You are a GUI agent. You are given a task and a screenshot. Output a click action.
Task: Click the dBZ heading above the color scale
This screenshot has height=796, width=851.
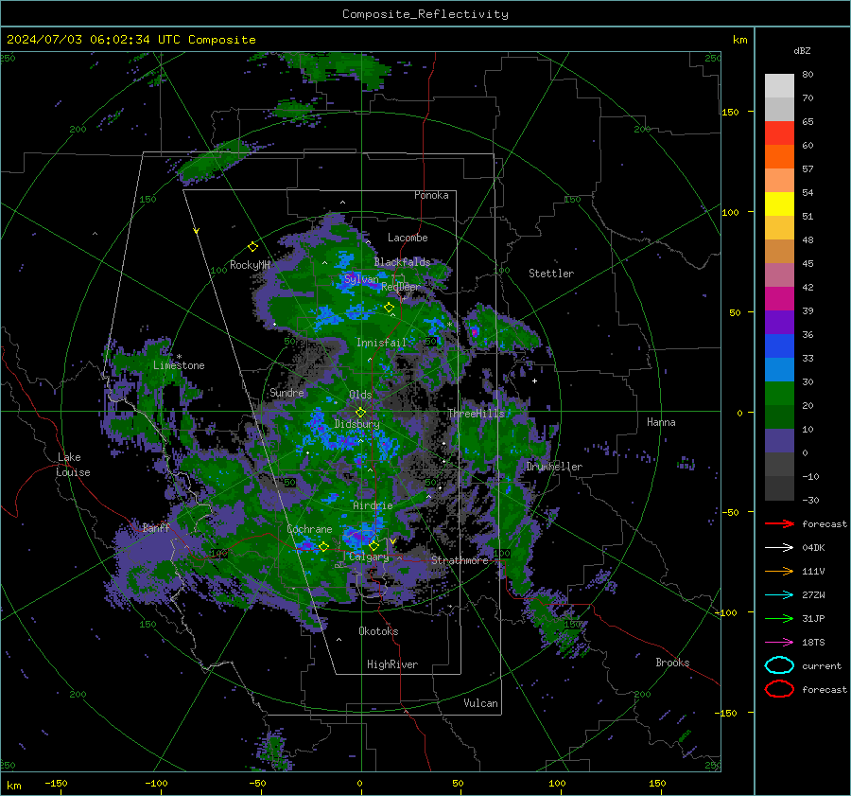tap(802, 50)
